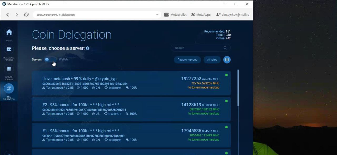
Task: Navigate back with the back arrow
Action: pyautogui.click(x=8, y=15)
